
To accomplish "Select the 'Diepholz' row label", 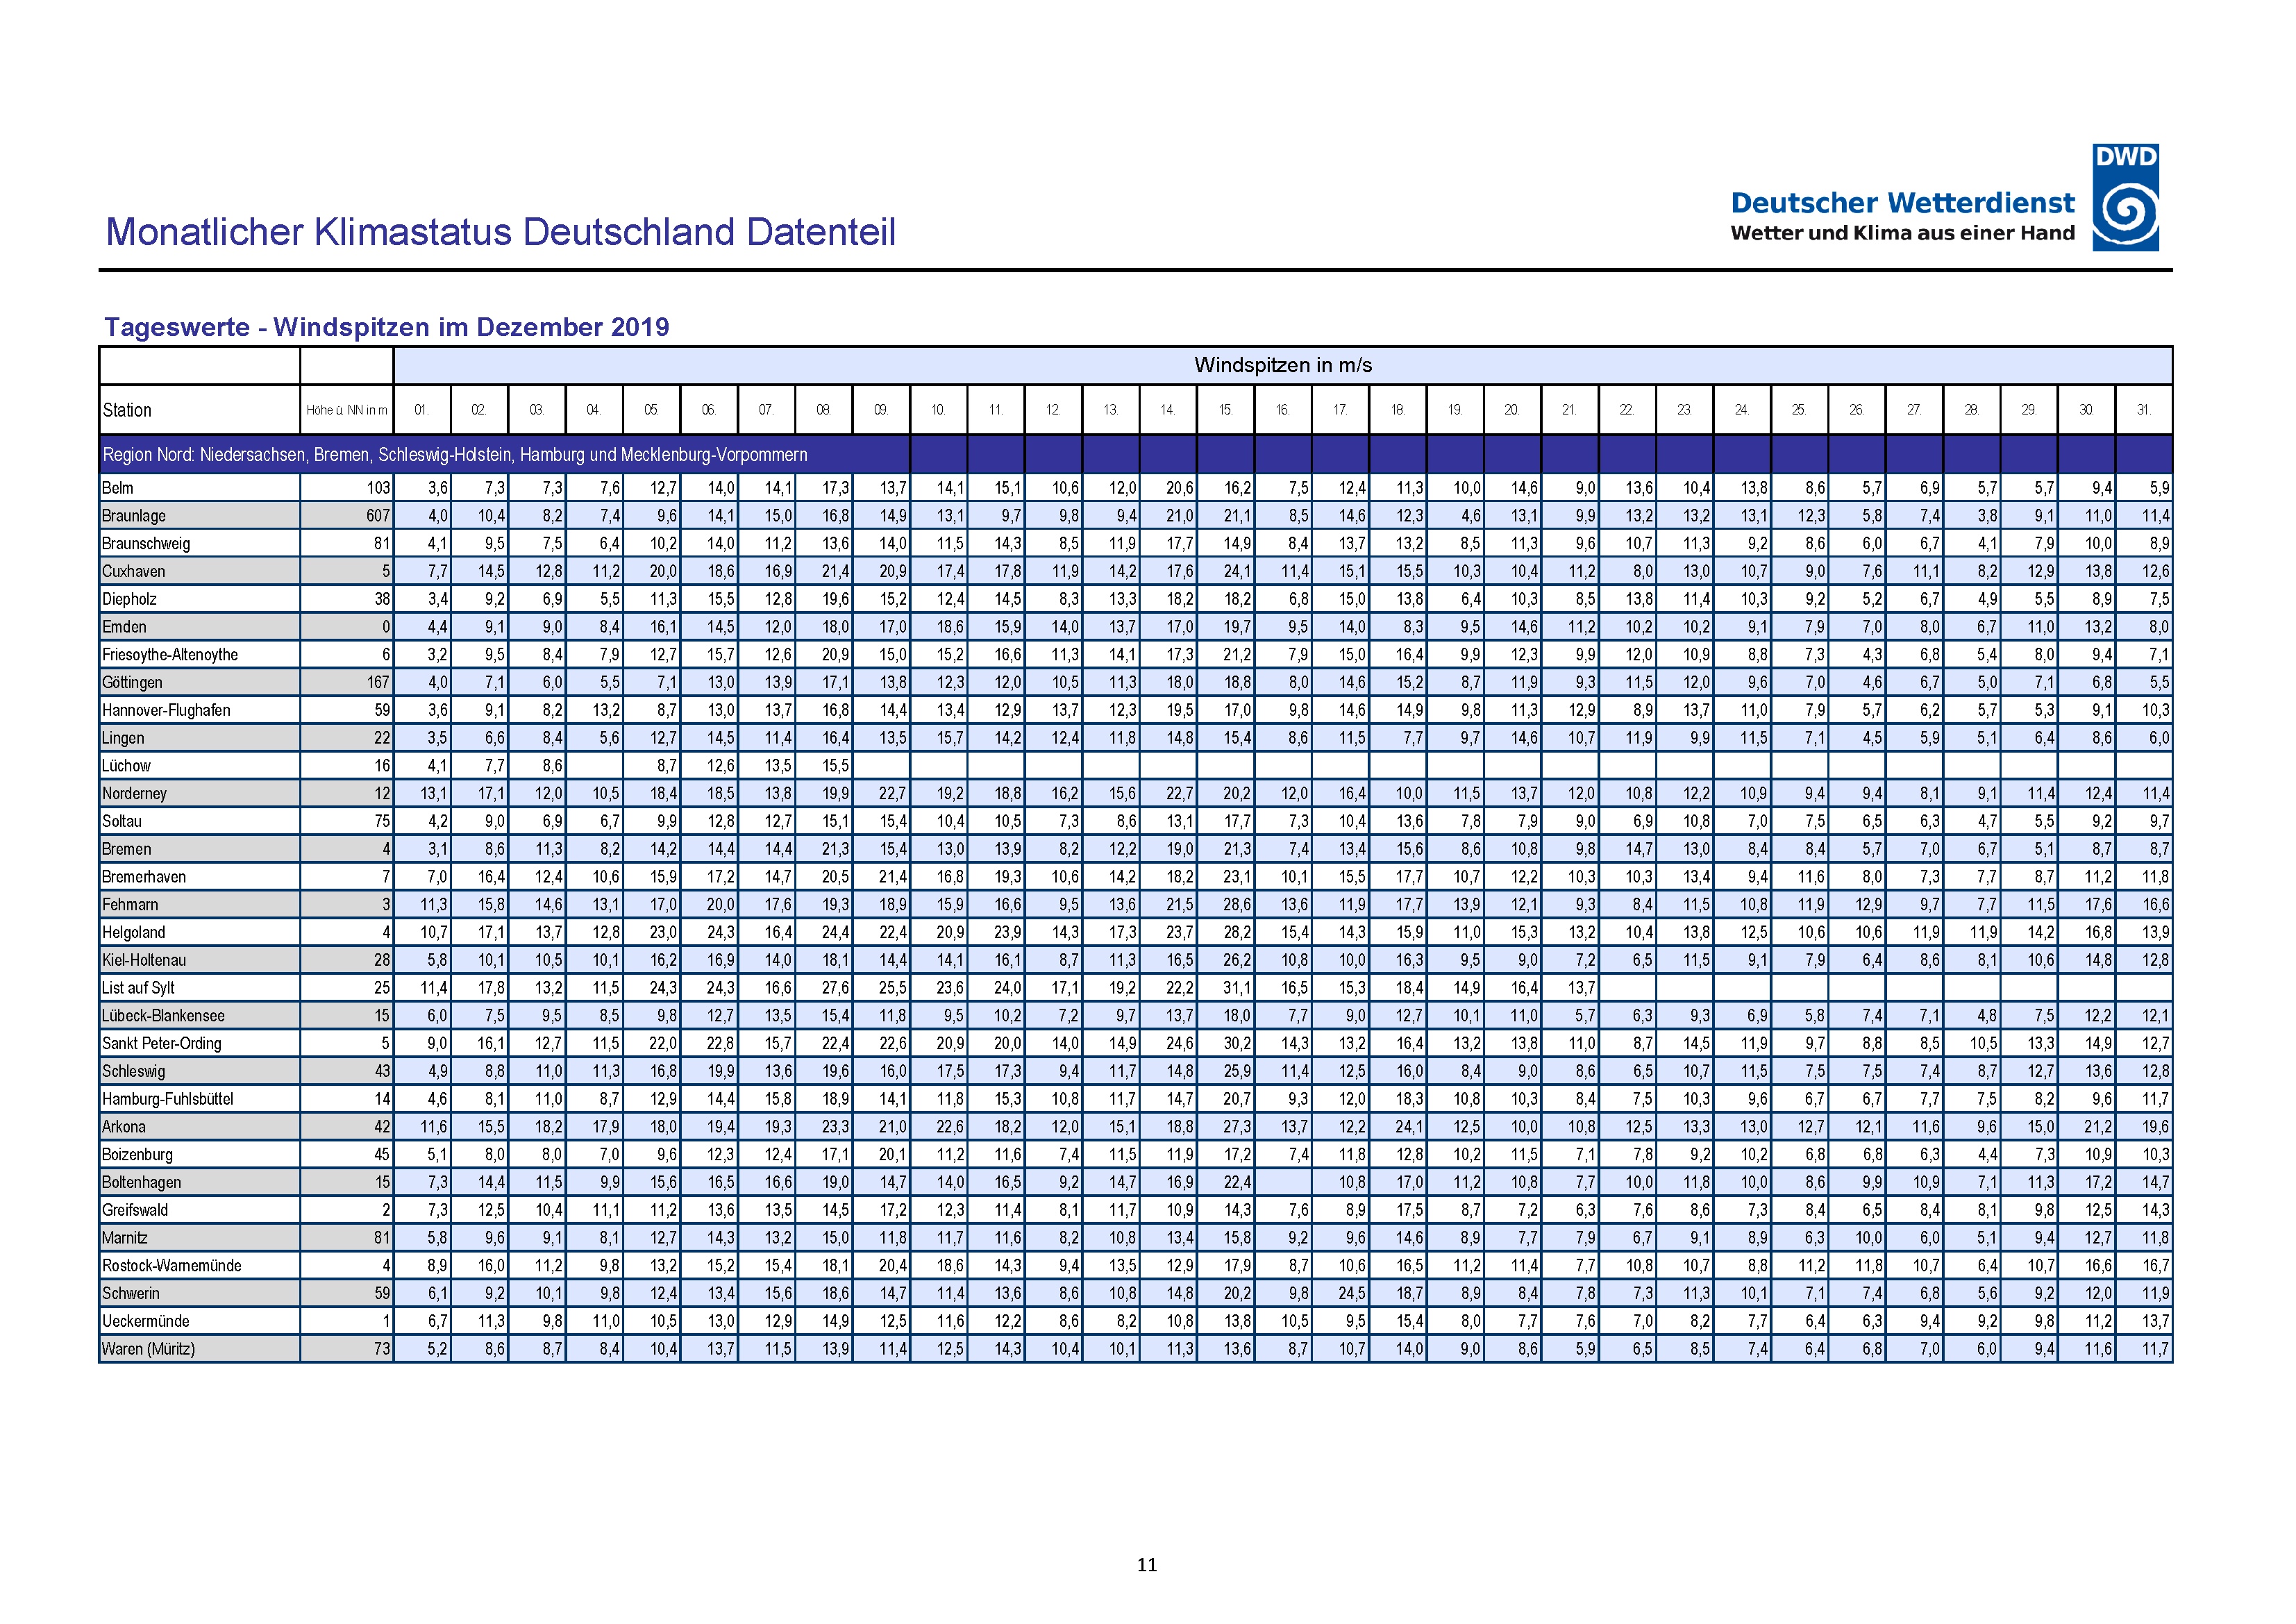I will 130,599.
